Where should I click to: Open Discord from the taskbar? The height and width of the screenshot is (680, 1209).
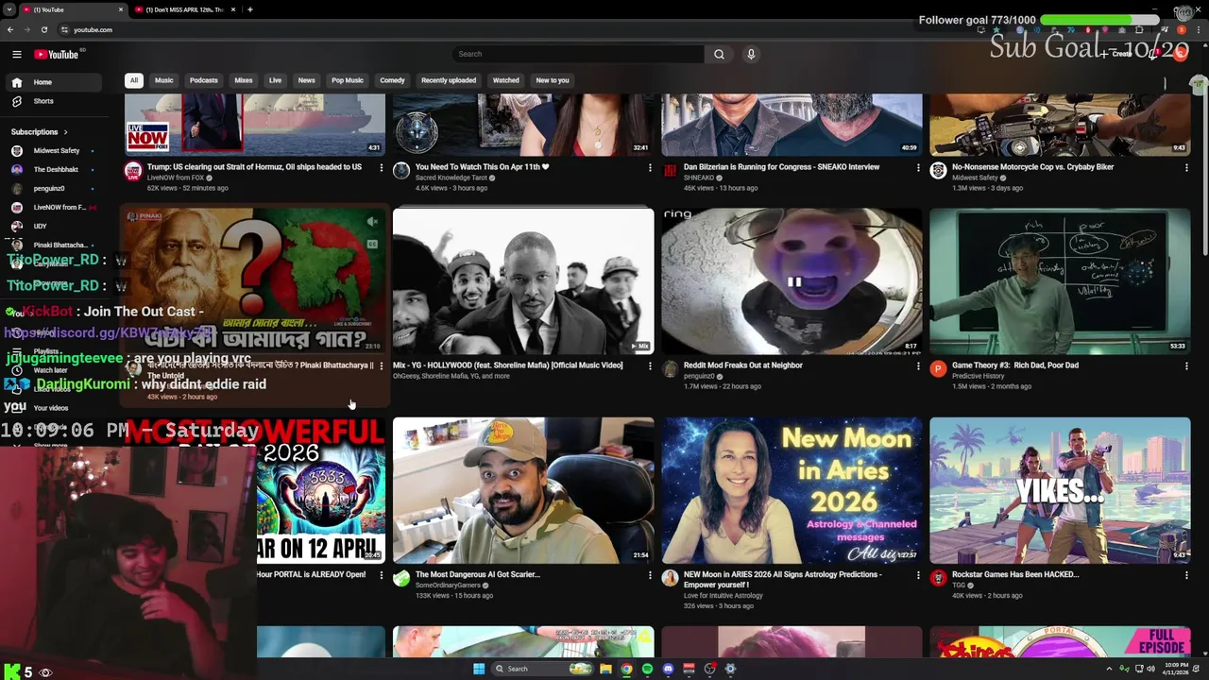(668, 669)
